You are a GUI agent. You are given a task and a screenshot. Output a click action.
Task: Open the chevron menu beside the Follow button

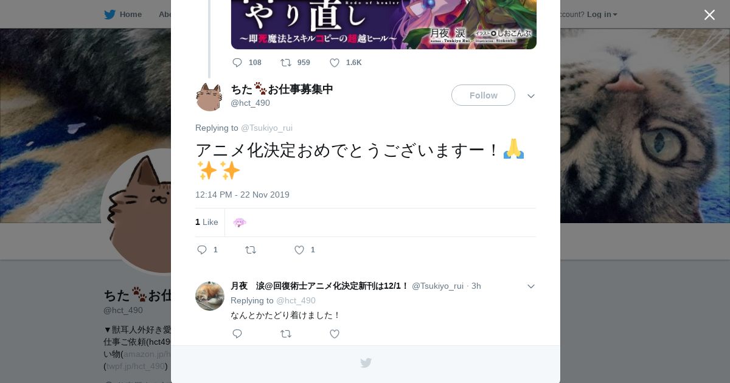(531, 96)
